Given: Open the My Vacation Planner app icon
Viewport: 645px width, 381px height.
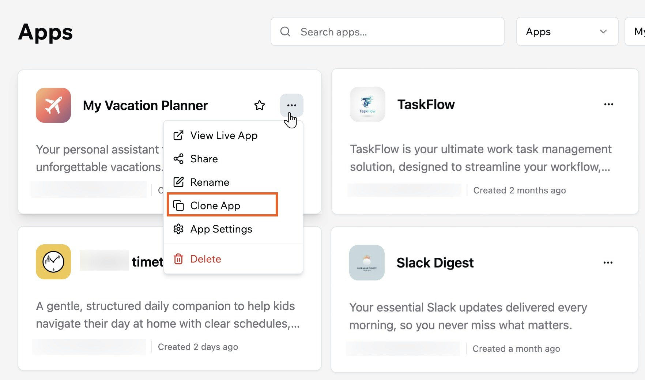Looking at the screenshot, I should pos(53,105).
